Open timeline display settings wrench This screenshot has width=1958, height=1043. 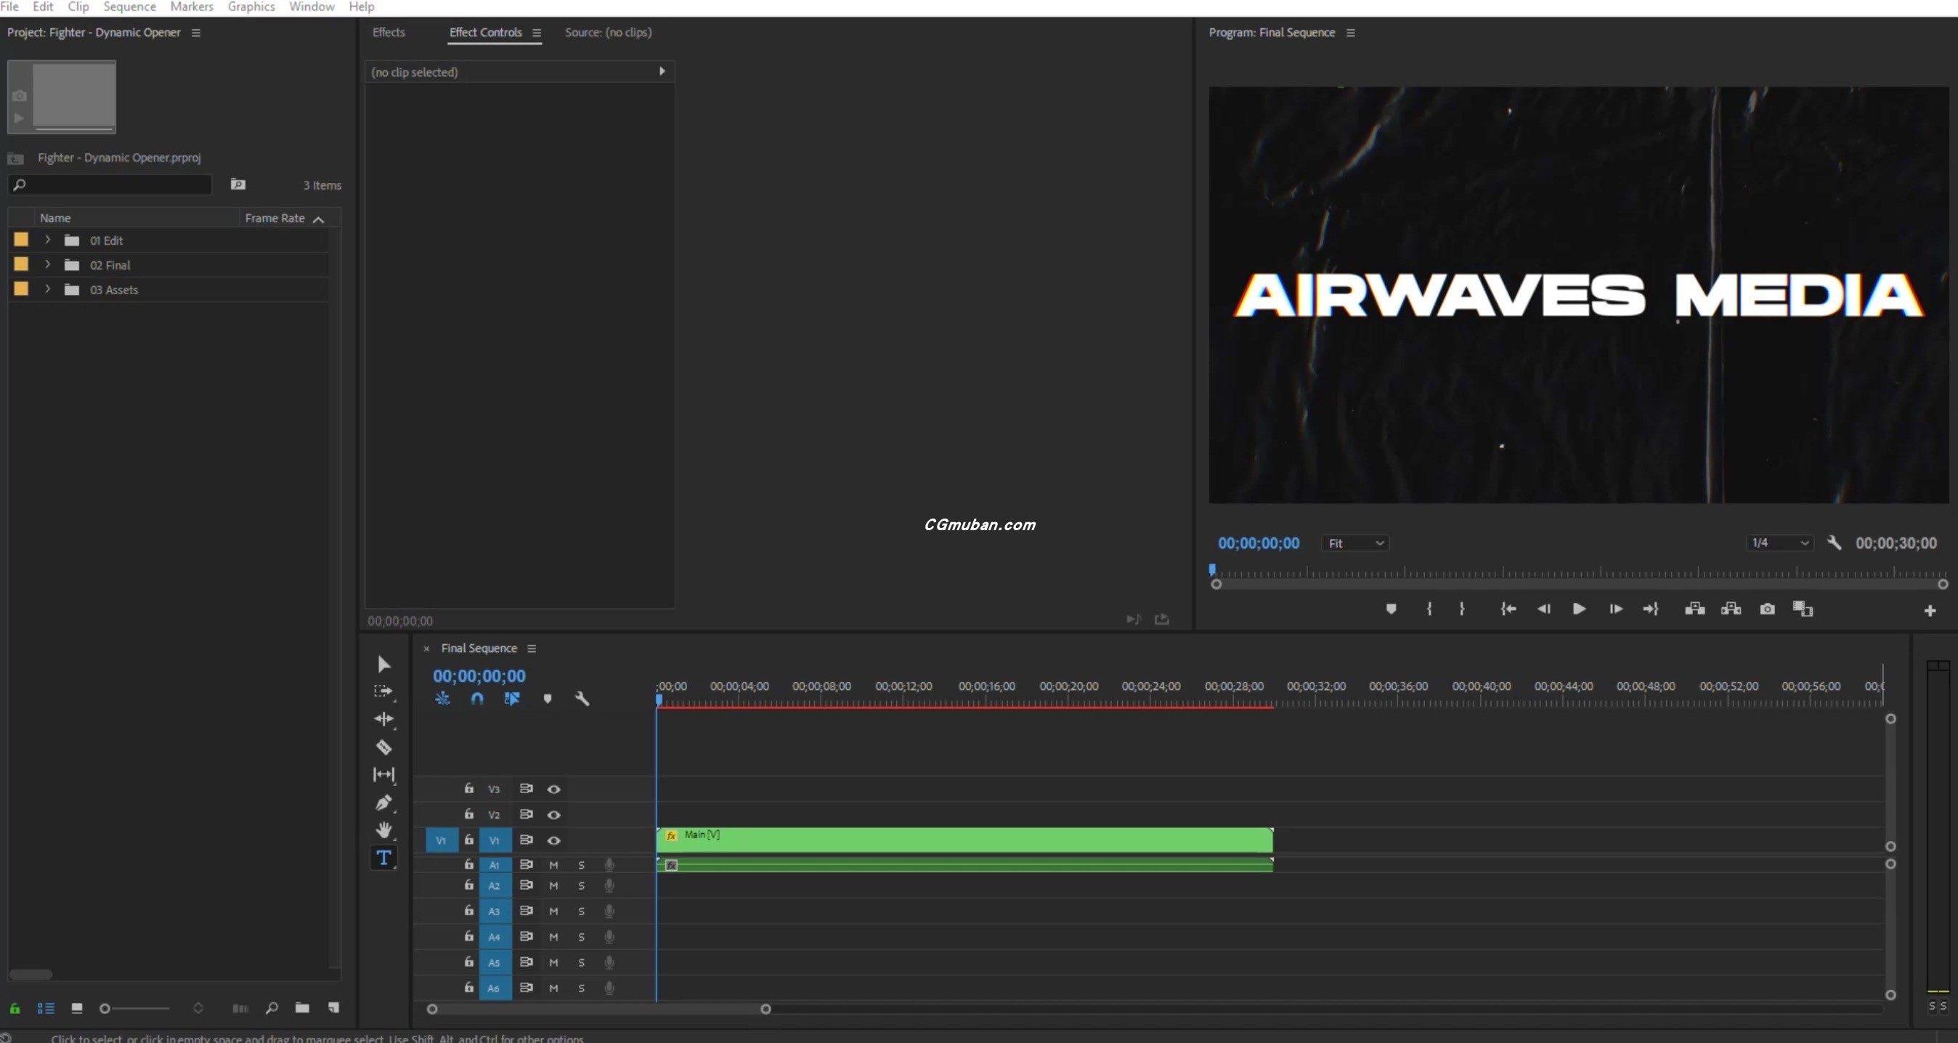point(582,699)
